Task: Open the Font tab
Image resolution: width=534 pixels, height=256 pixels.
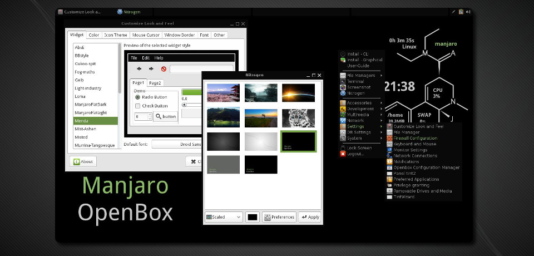Action: [x=204, y=35]
